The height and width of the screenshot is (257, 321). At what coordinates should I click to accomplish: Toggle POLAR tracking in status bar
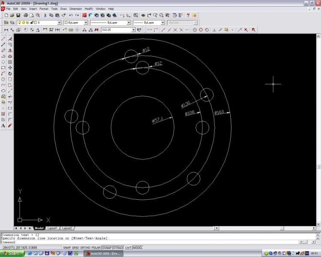(x=96, y=248)
